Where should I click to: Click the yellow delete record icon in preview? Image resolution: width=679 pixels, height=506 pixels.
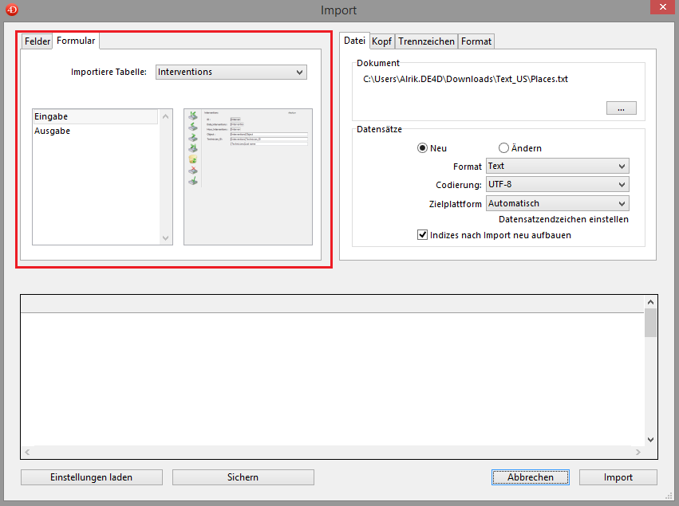[192, 159]
